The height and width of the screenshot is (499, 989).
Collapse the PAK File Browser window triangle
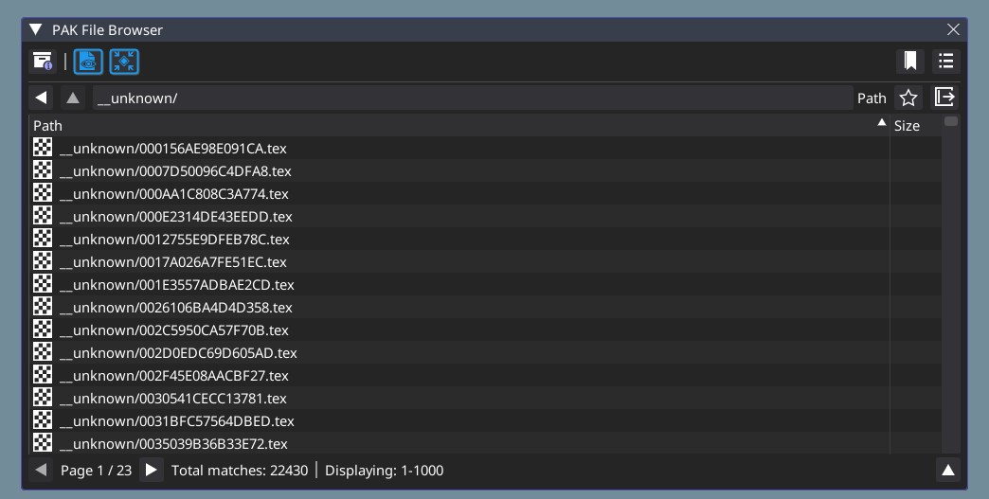(36, 29)
